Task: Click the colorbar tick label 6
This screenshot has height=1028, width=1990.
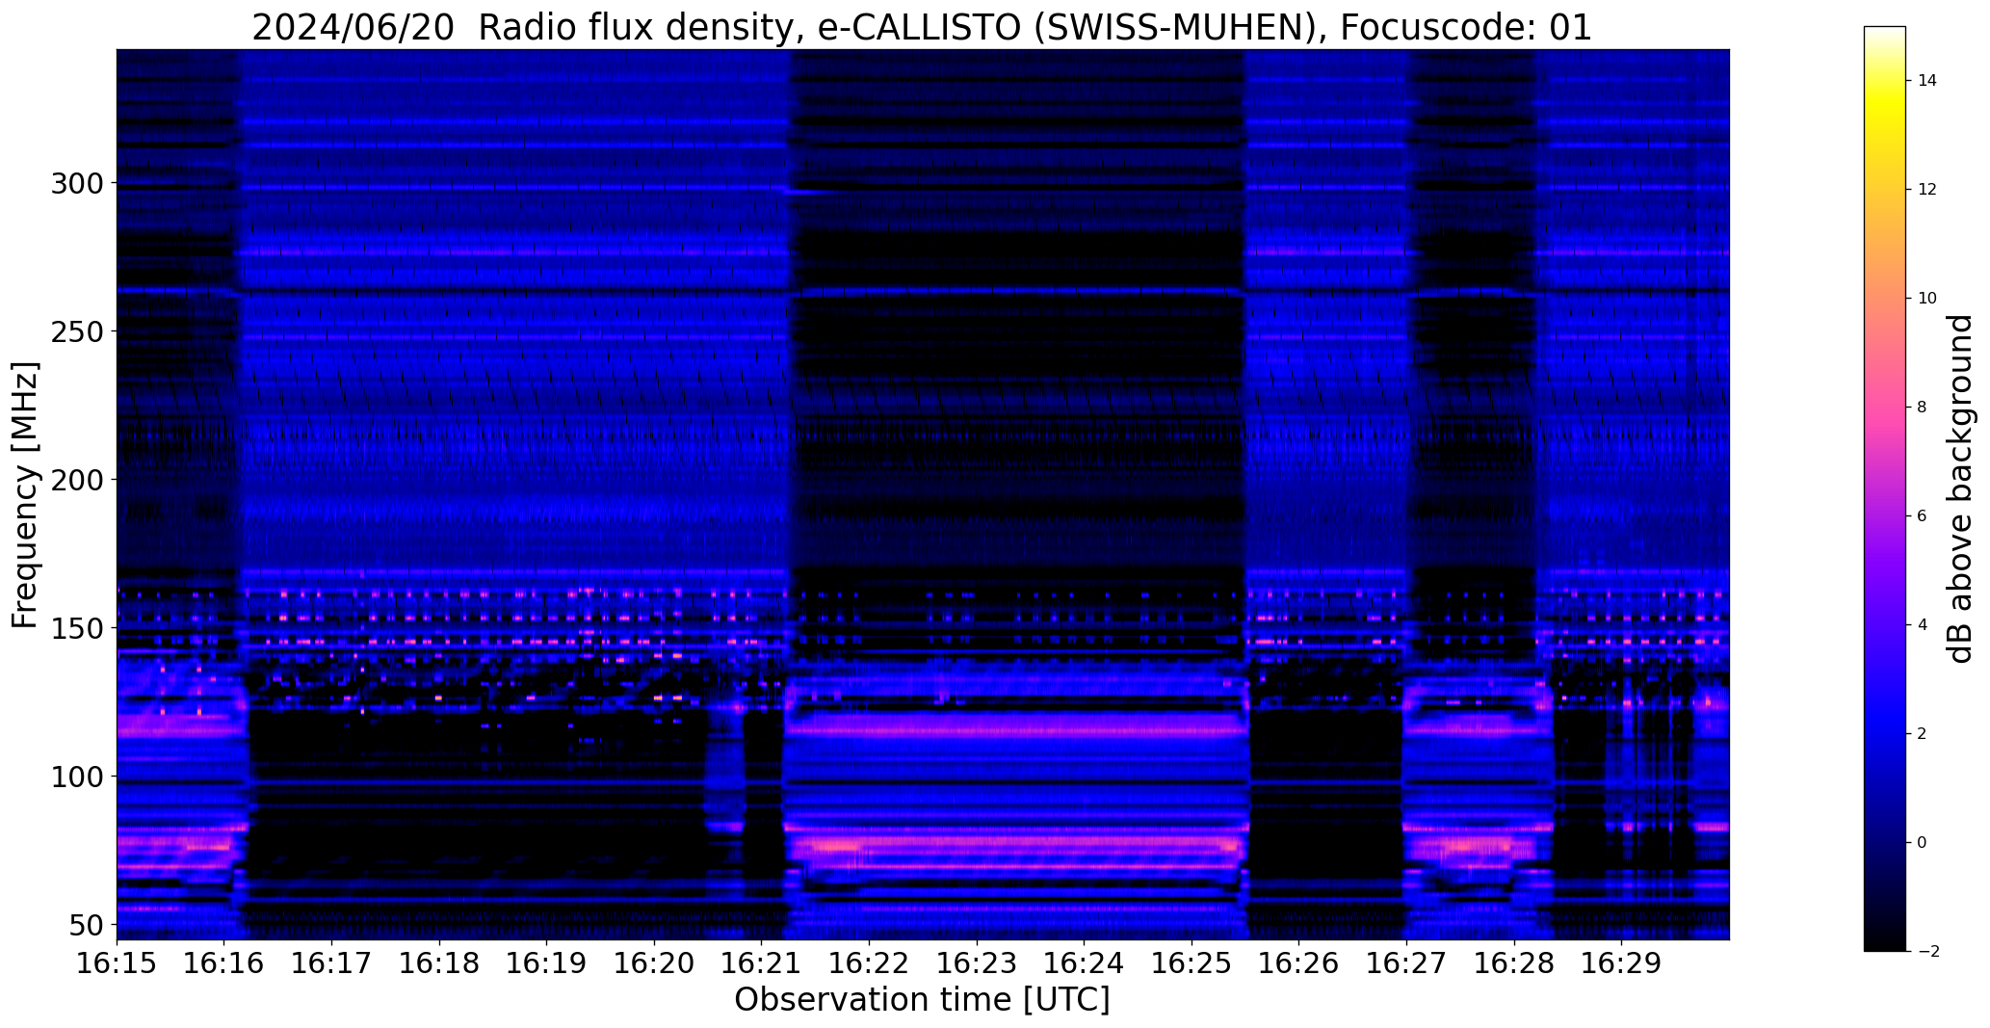Action: [1923, 516]
